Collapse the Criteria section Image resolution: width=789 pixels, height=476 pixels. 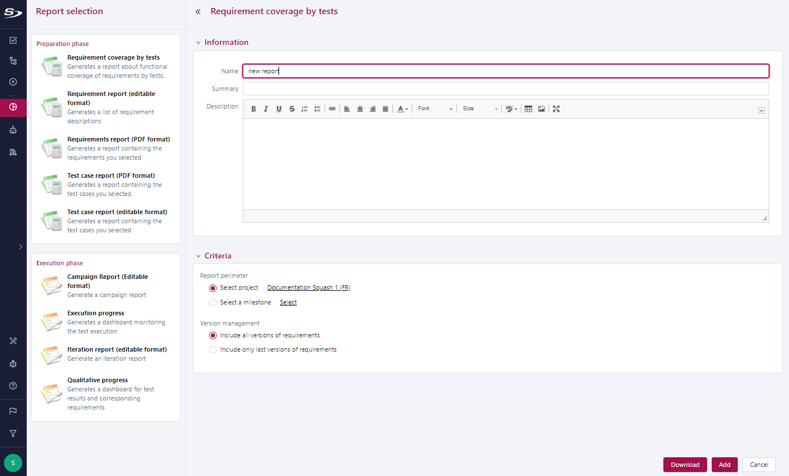(198, 256)
